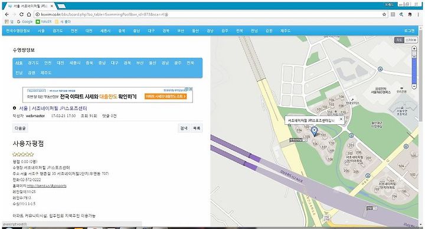Choose 서울 in the 수영장정보 region box
425x229 pixels.
click(x=19, y=63)
